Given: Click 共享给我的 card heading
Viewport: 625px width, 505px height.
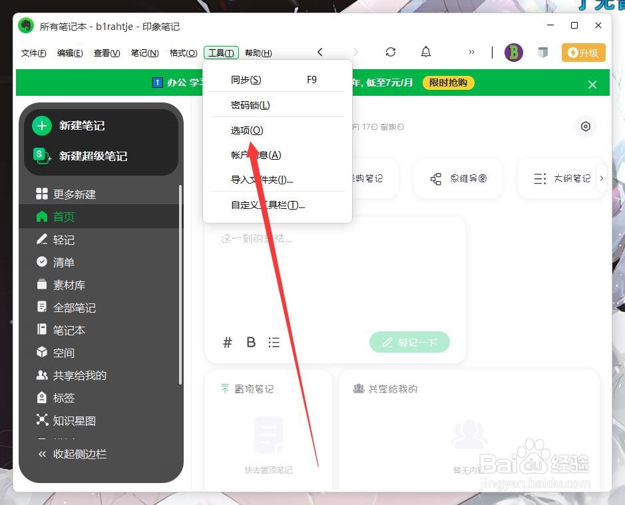Looking at the screenshot, I should point(385,389).
